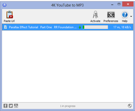
Task: Click the Paste Url text label
Action: click(x=9, y=21)
